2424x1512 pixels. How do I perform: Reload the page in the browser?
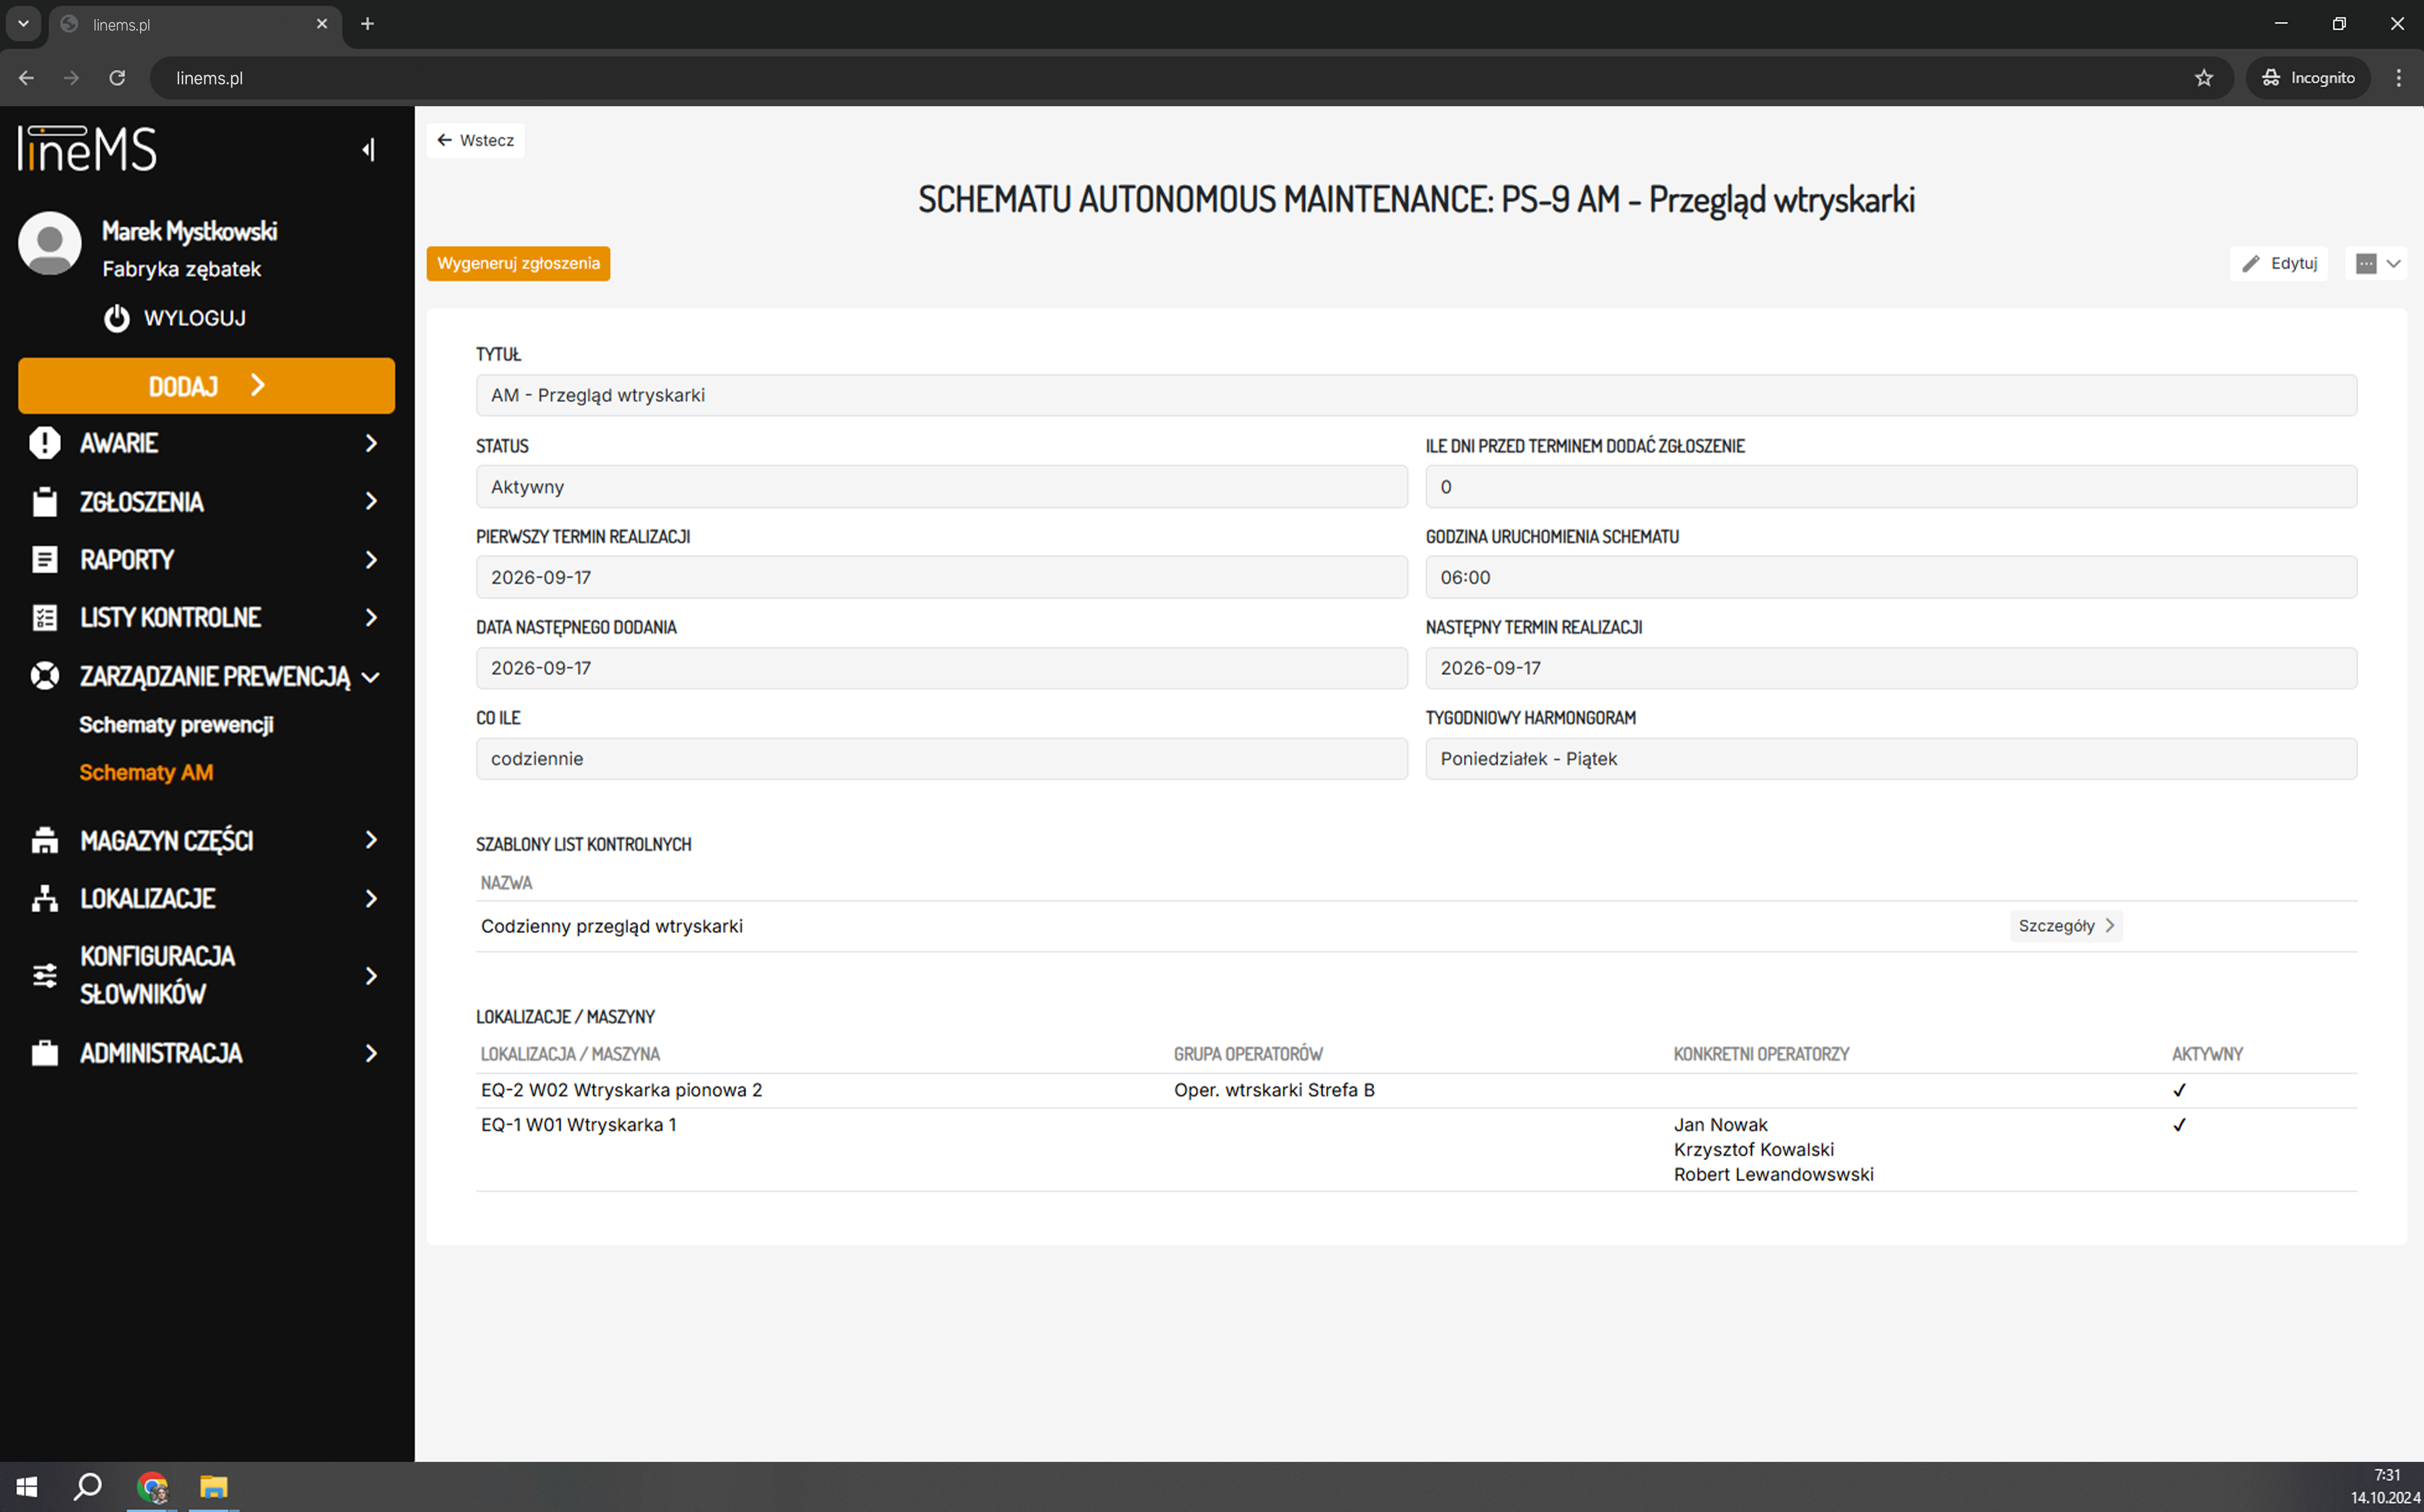pos(117,78)
